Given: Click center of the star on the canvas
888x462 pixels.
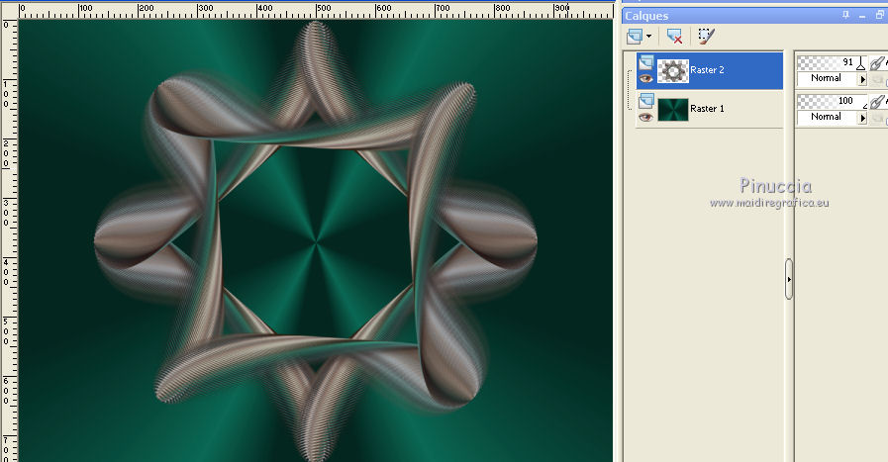Looking at the screenshot, I should click(316, 242).
